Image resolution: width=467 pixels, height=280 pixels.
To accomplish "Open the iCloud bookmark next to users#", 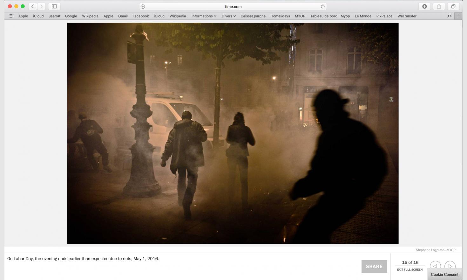I will [x=38, y=16].
